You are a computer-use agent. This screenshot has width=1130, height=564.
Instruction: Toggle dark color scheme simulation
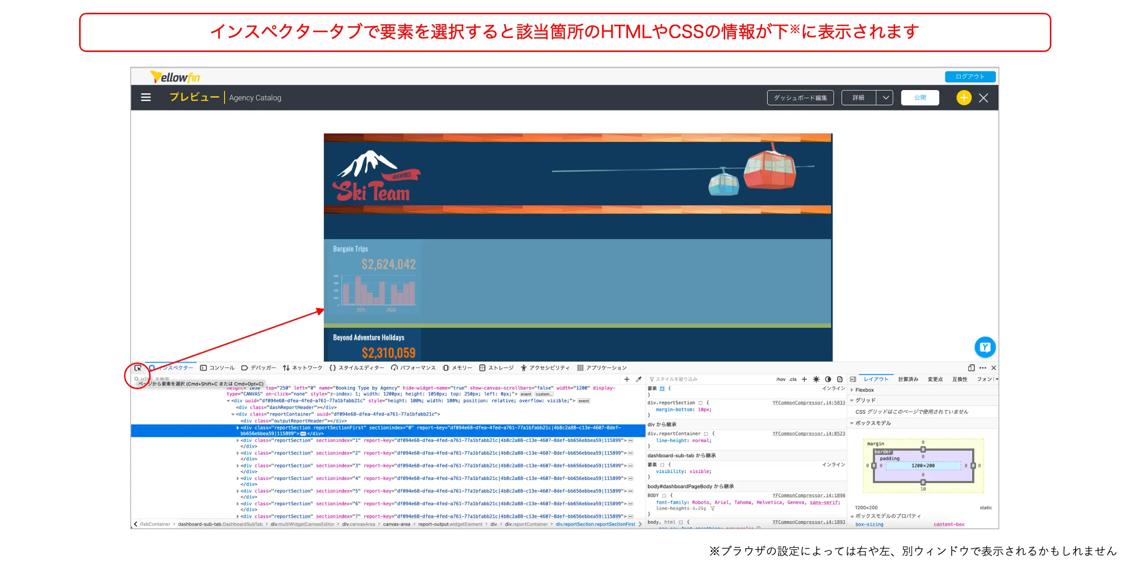(x=828, y=379)
